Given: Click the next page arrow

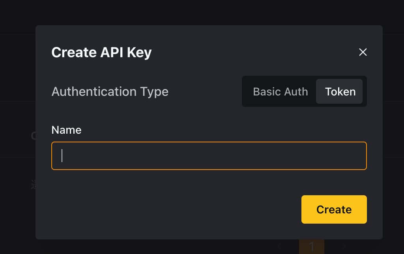Looking at the screenshot, I should pyautogui.click(x=344, y=247).
